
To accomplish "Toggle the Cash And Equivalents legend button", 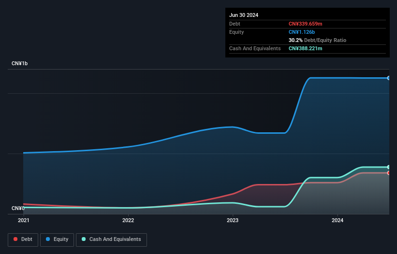I will click(x=111, y=240).
